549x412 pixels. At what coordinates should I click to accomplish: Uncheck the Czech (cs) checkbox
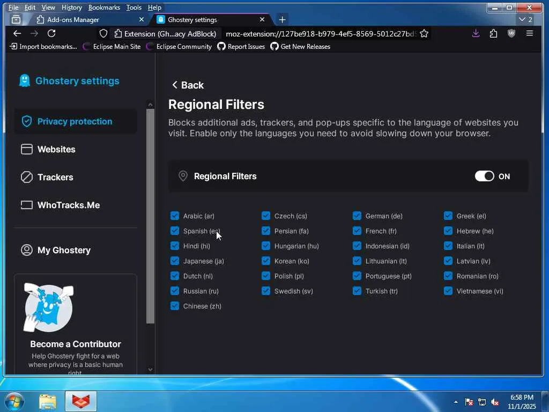coord(266,216)
